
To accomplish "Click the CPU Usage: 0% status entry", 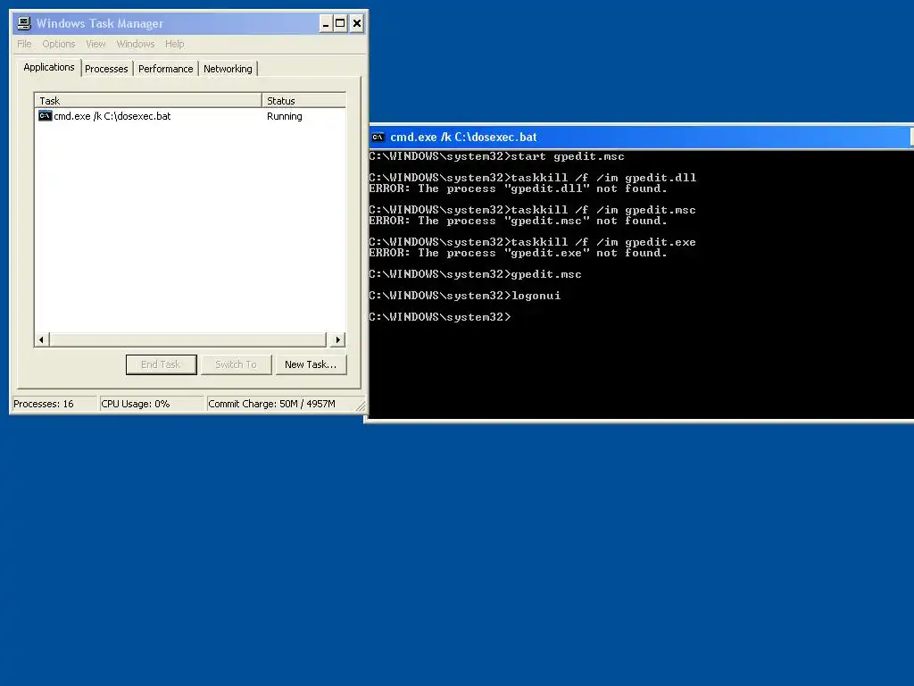I will pyautogui.click(x=152, y=404).
